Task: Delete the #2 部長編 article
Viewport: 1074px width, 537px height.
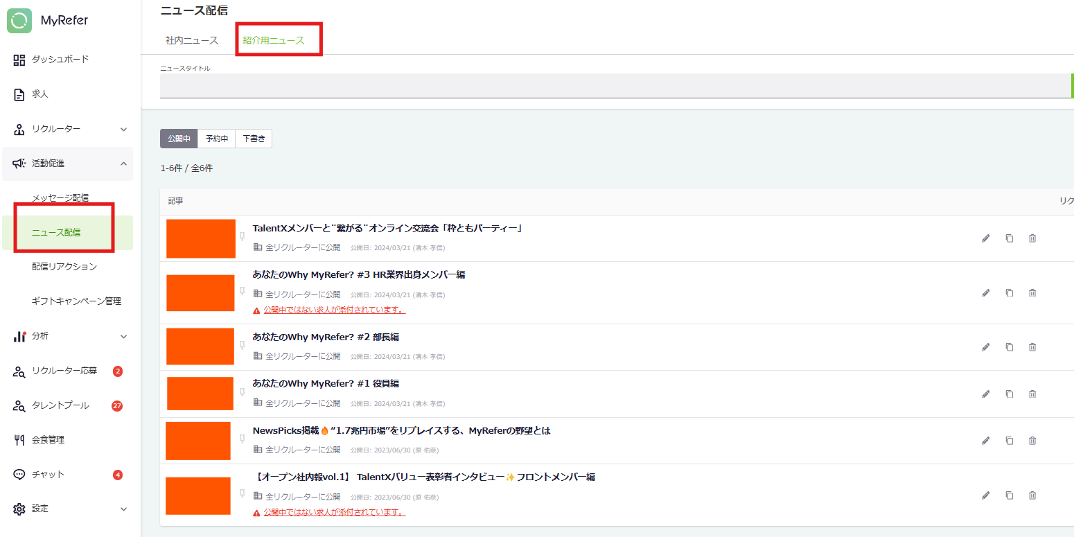Action: [x=1032, y=347]
